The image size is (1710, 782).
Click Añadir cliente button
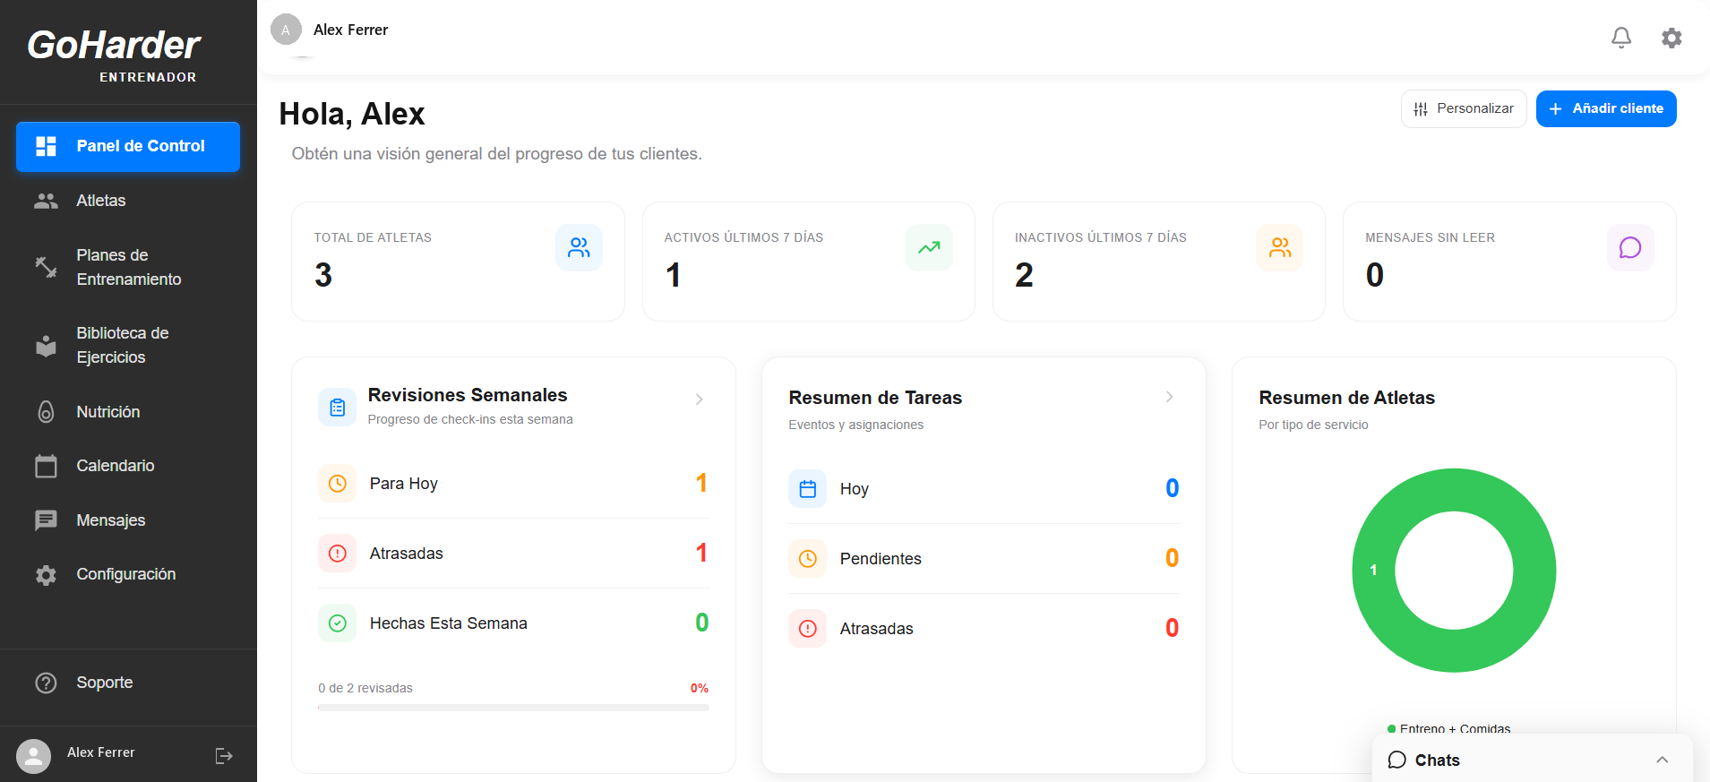[x=1606, y=109]
